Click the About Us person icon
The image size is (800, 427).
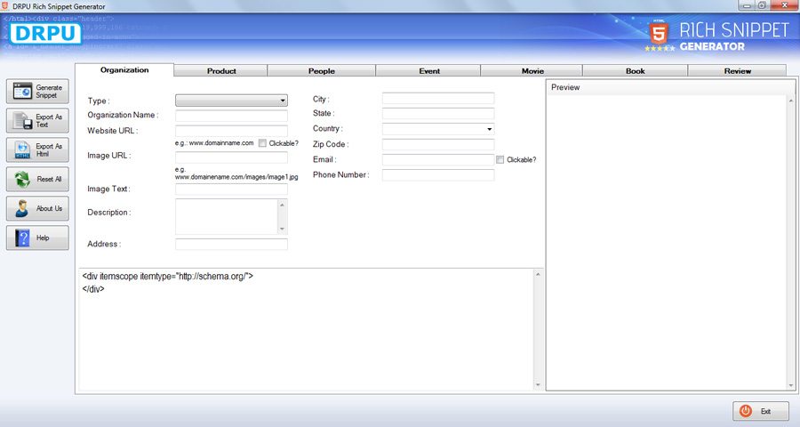[x=22, y=208]
